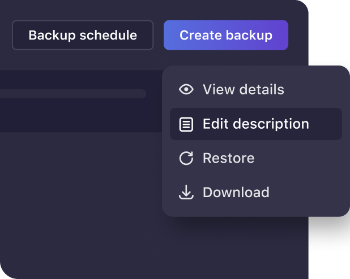Click the "Download" text label
The image size is (350, 279).
236,193
